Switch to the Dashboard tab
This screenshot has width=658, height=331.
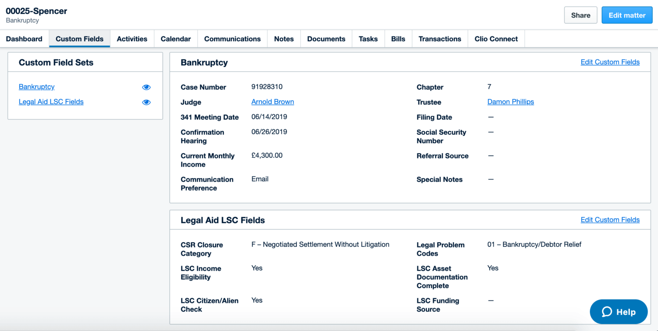(x=24, y=39)
